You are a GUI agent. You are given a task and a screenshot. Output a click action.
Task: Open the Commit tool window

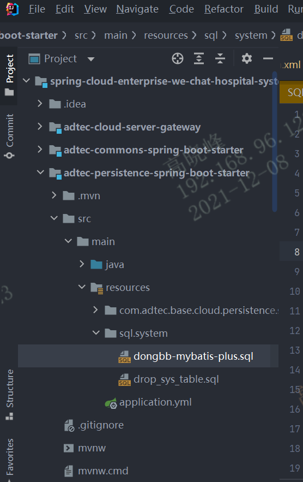coord(9,136)
